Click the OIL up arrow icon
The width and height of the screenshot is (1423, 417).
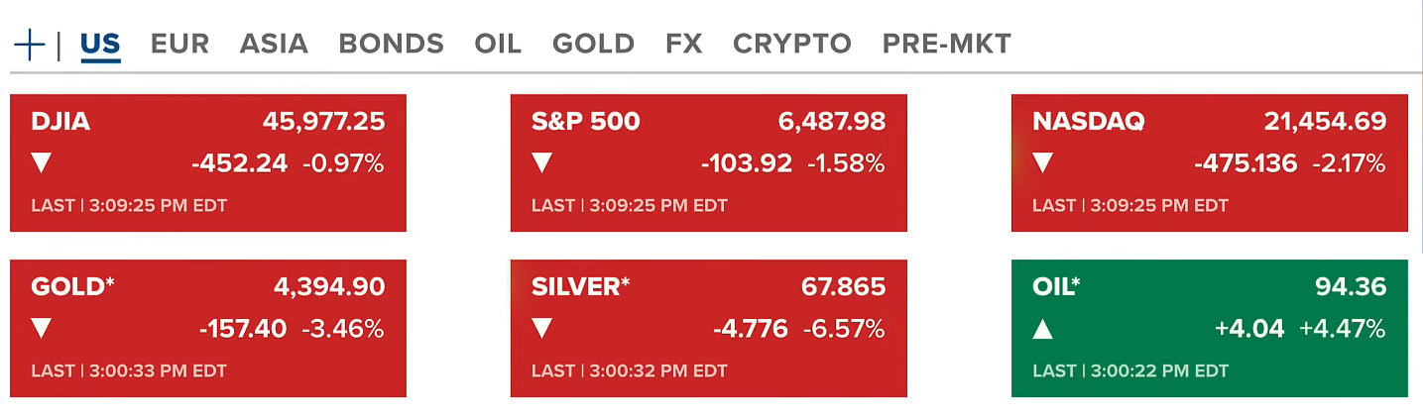pyautogui.click(x=1042, y=329)
